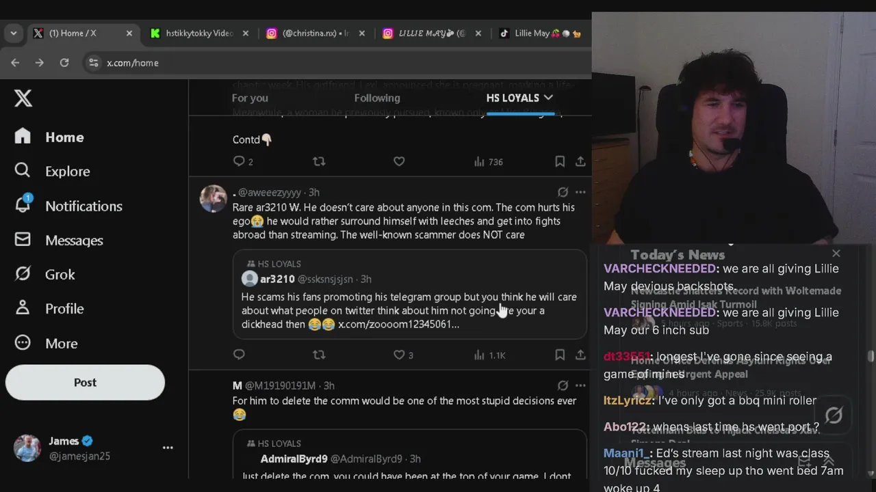The height and width of the screenshot is (492, 876).
Task: Switch to the For you tab
Action: pos(250,98)
